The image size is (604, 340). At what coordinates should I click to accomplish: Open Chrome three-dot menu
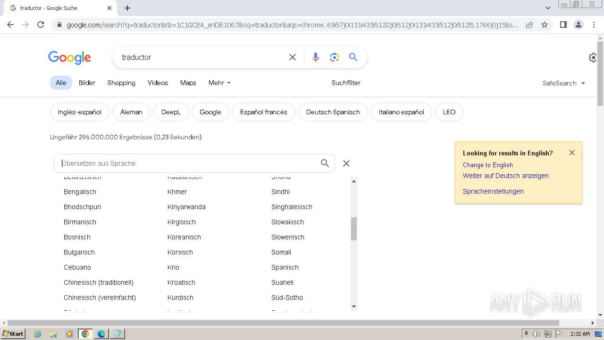[594, 25]
